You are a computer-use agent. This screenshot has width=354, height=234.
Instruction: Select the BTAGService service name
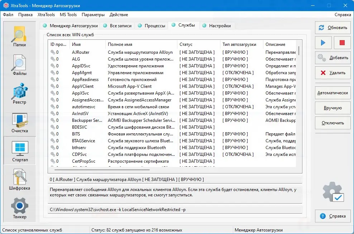pos(83,141)
